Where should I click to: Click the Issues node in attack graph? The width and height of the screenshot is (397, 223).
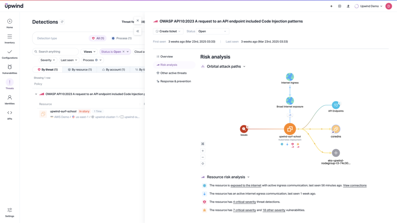pyautogui.click(x=243, y=129)
